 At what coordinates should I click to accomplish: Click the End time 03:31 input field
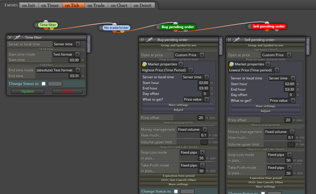(x=74, y=76)
